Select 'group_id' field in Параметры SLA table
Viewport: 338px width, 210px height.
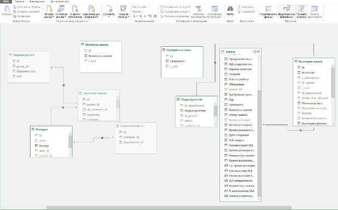coord(22,66)
